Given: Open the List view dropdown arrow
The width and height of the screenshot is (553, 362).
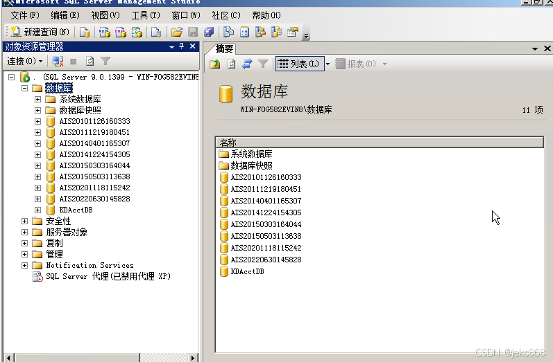Looking at the screenshot, I should (x=327, y=64).
